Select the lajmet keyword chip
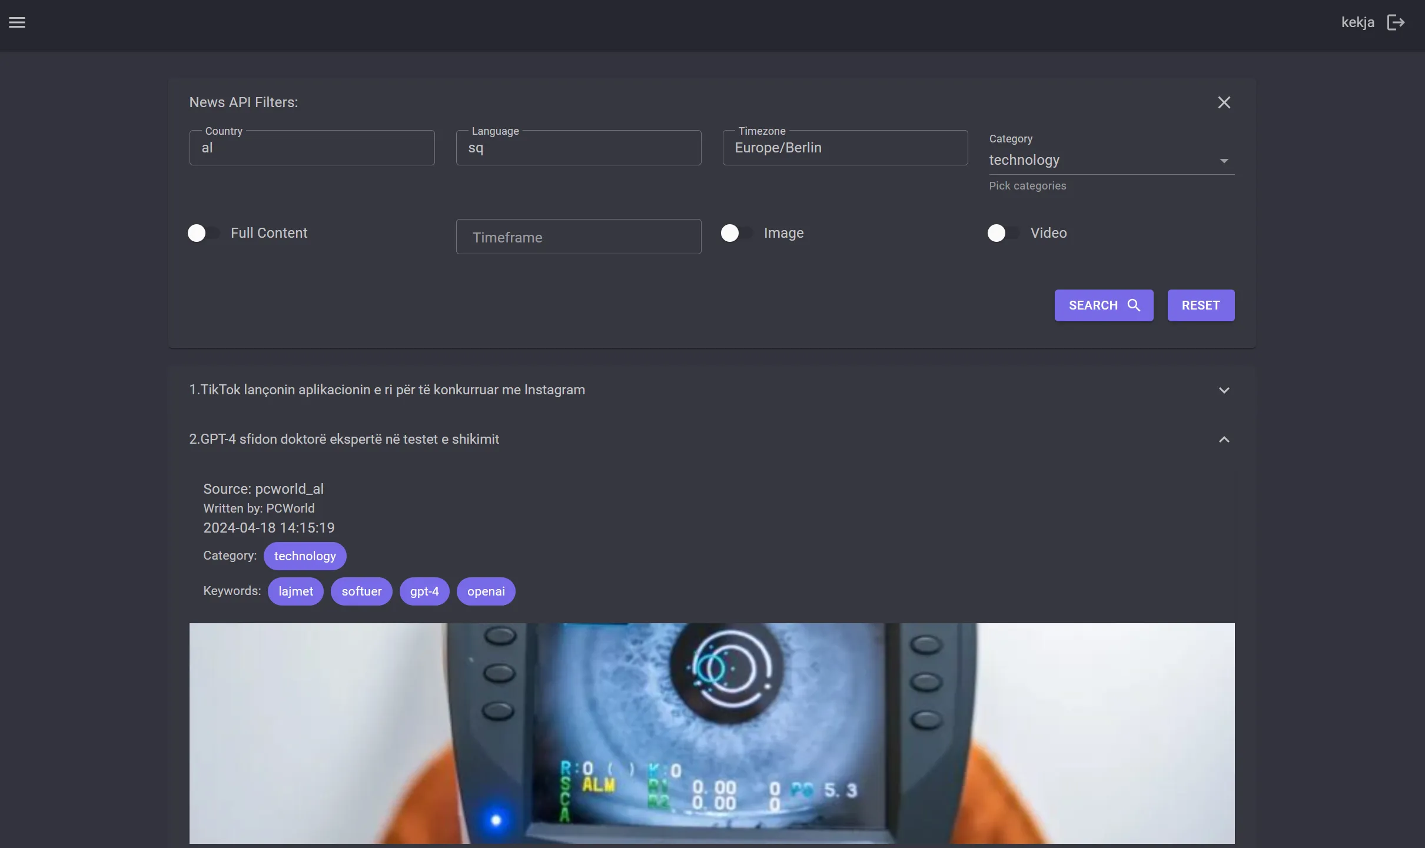Viewport: 1425px width, 848px height. coord(295,591)
